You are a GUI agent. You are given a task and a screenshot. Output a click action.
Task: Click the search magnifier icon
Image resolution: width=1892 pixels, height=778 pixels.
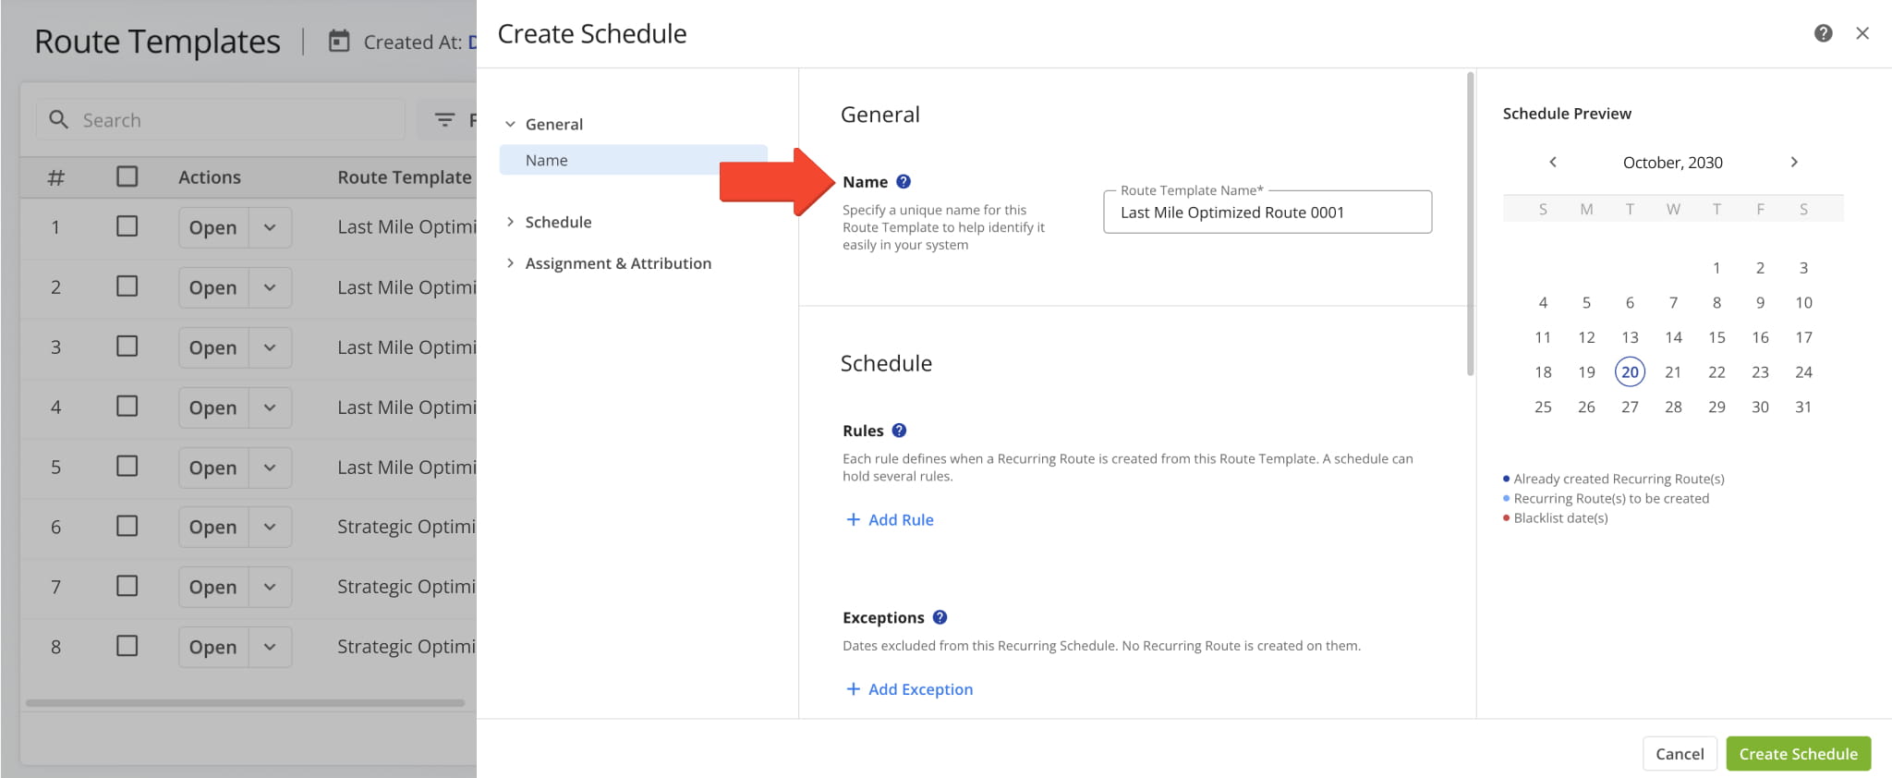click(x=58, y=120)
